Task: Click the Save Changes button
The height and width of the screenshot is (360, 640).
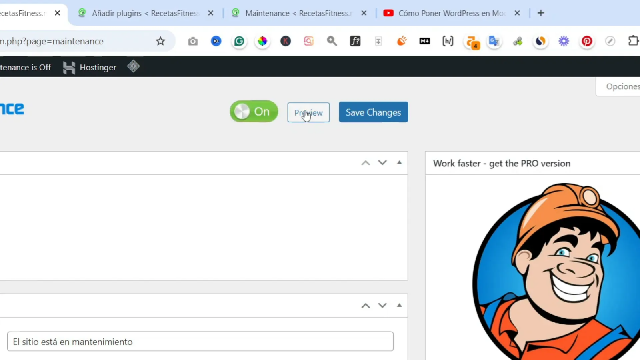Action: point(373,112)
